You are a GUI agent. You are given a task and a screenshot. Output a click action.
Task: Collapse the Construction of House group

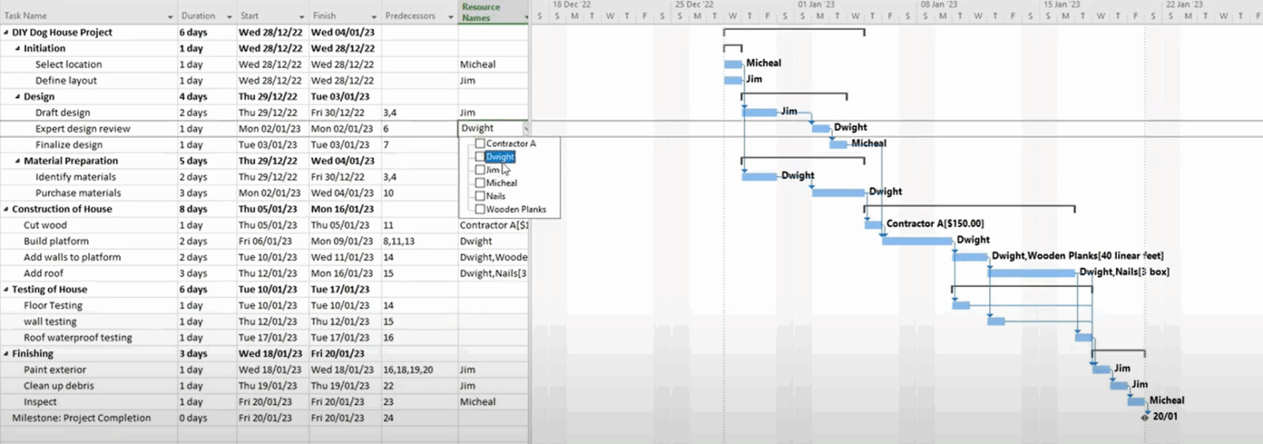point(6,210)
